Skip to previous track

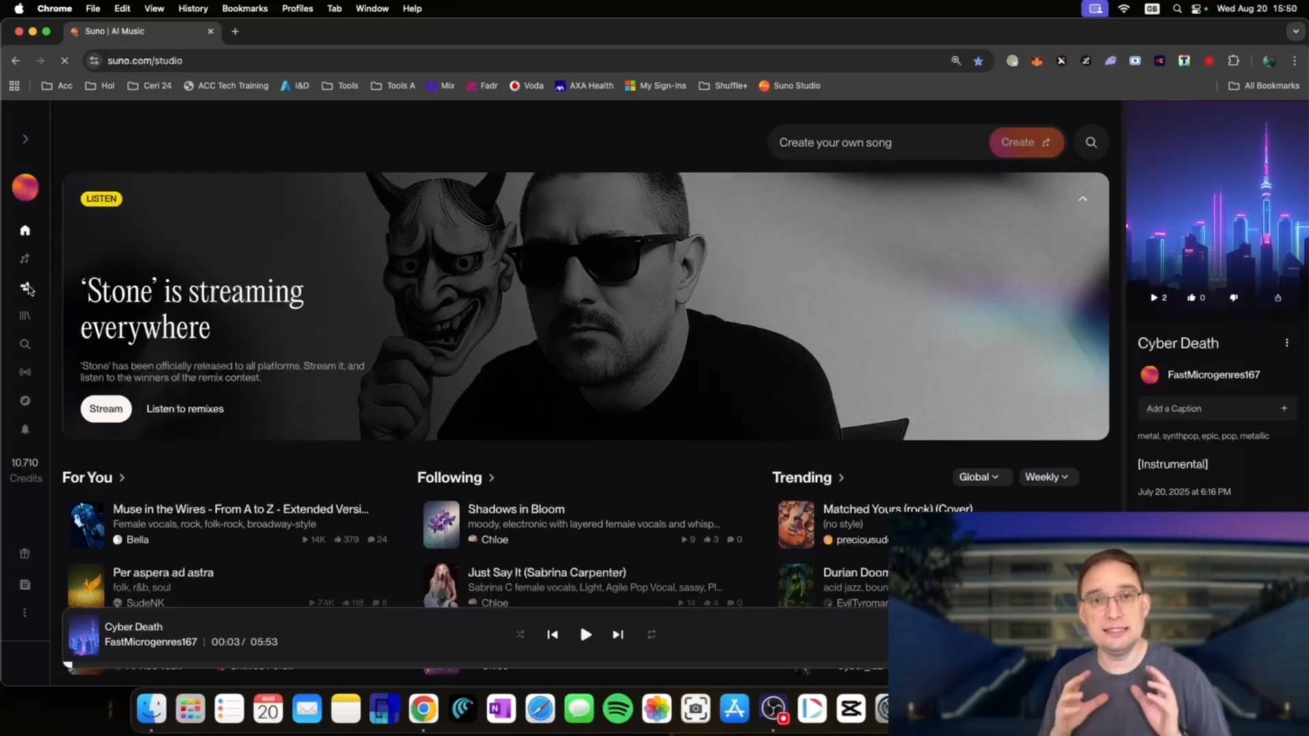pyautogui.click(x=552, y=634)
